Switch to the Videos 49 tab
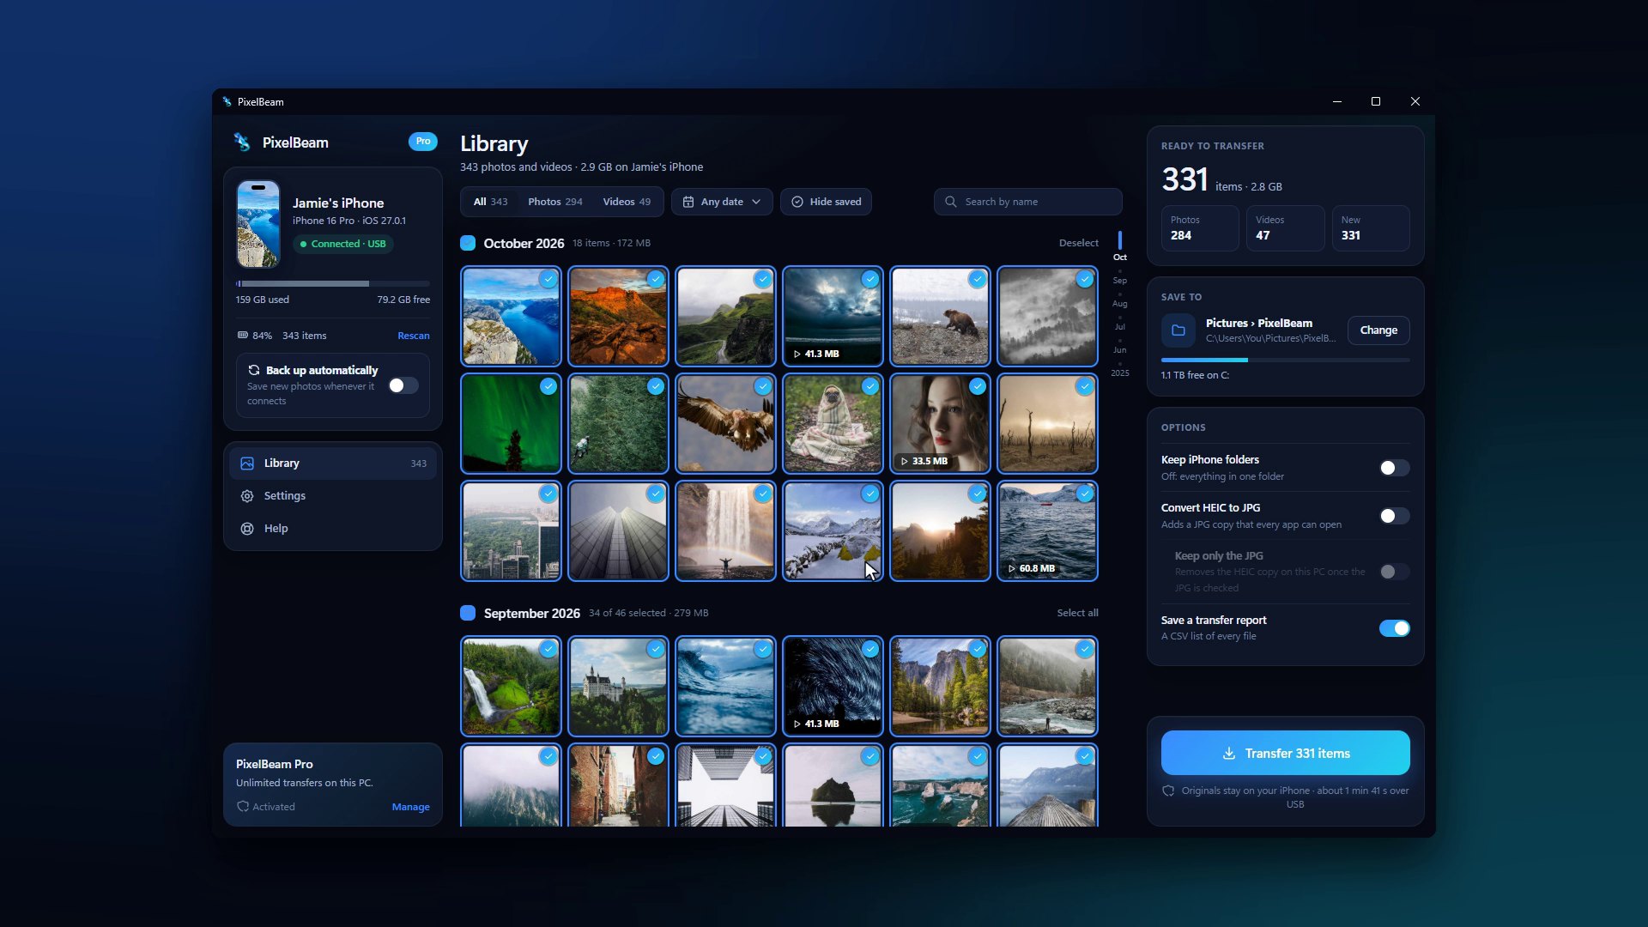 tap(627, 202)
